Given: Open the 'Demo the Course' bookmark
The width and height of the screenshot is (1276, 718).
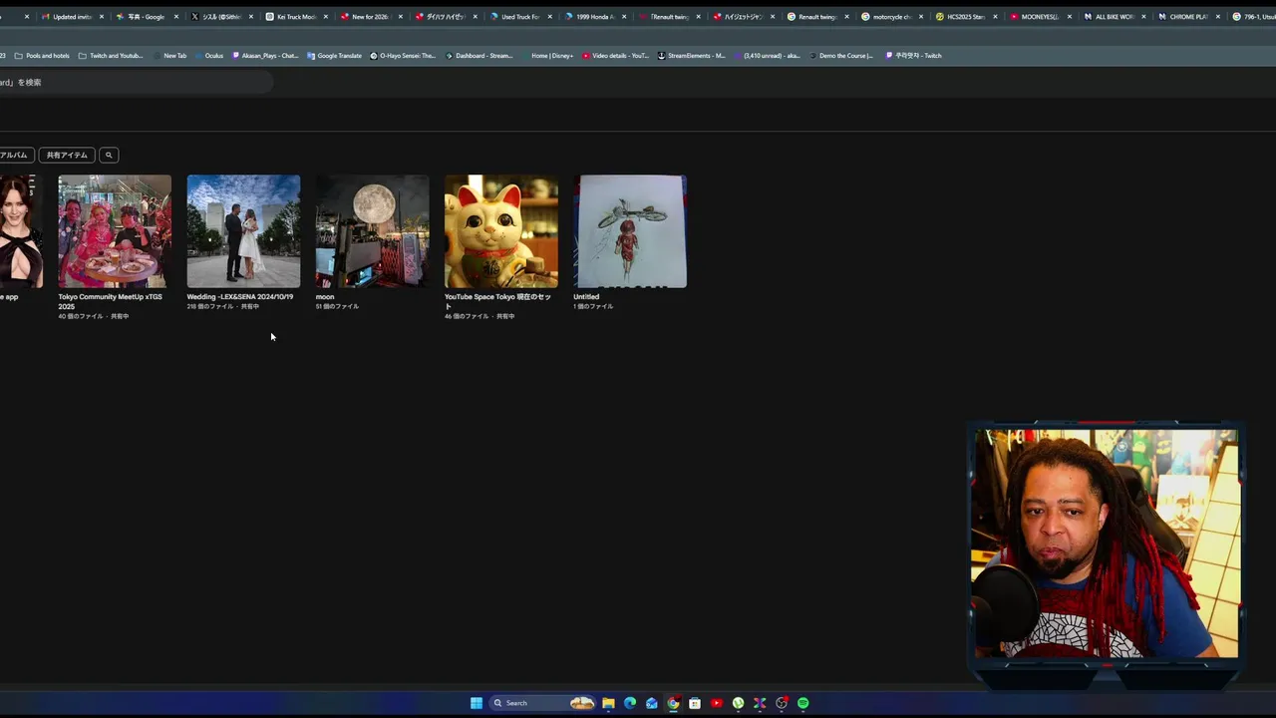Looking at the screenshot, I should click(x=840, y=56).
